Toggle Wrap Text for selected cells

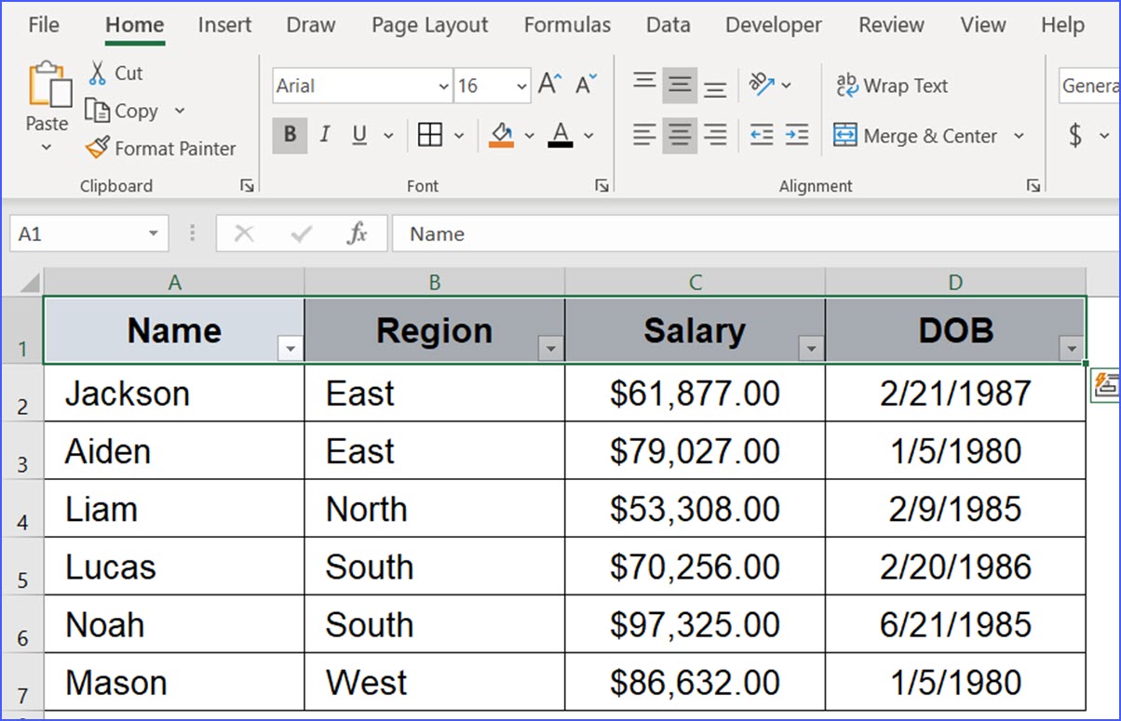[892, 87]
